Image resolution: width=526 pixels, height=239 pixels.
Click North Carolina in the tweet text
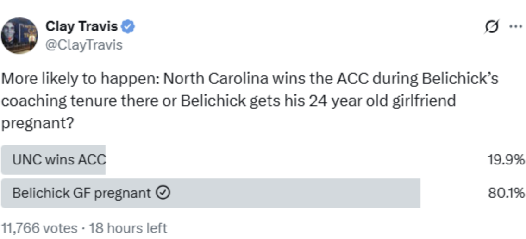(216, 79)
